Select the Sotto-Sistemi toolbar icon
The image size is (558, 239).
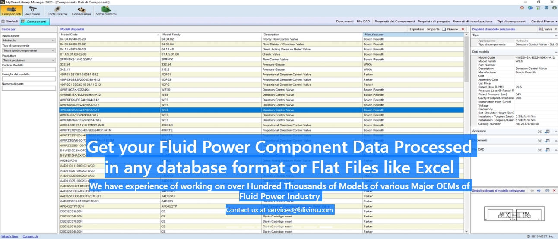[x=105, y=11]
